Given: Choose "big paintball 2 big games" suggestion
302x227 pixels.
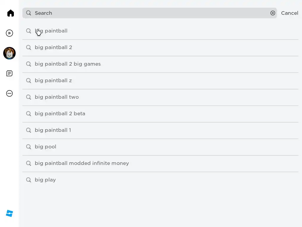Looking at the screenshot, I should pyautogui.click(x=160, y=64).
